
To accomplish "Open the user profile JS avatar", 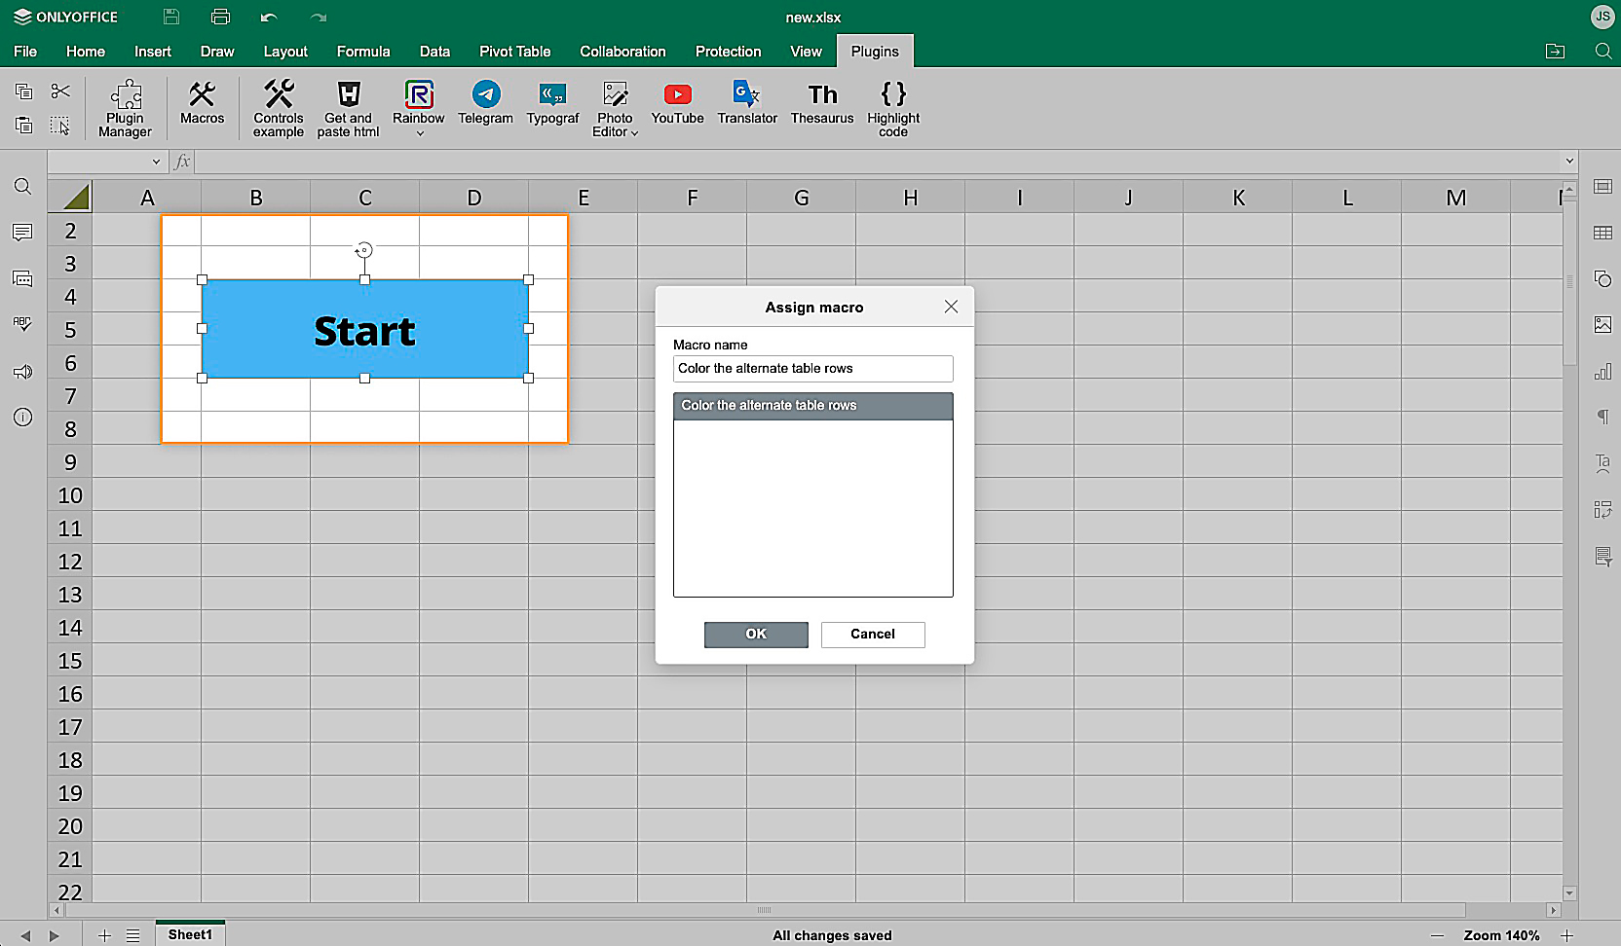I will [x=1602, y=17].
